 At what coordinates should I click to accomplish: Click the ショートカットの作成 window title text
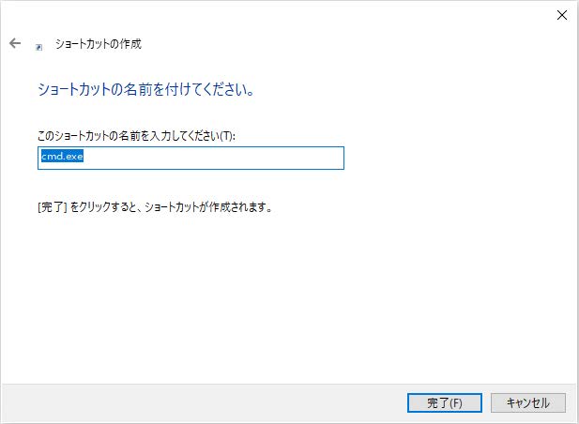click(x=99, y=44)
